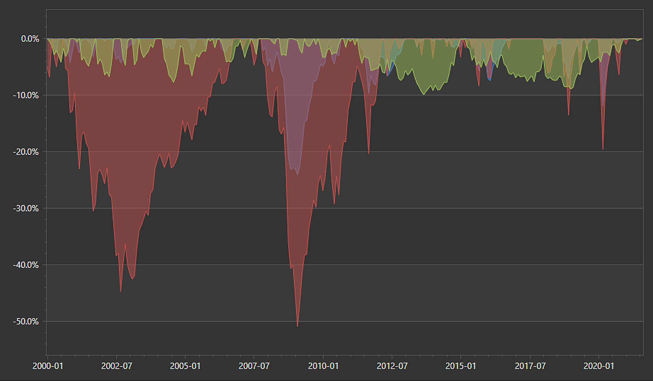Screen dimensions: 653x381
Task: Click the green trough near -10% in 2013
Action: [424, 94]
